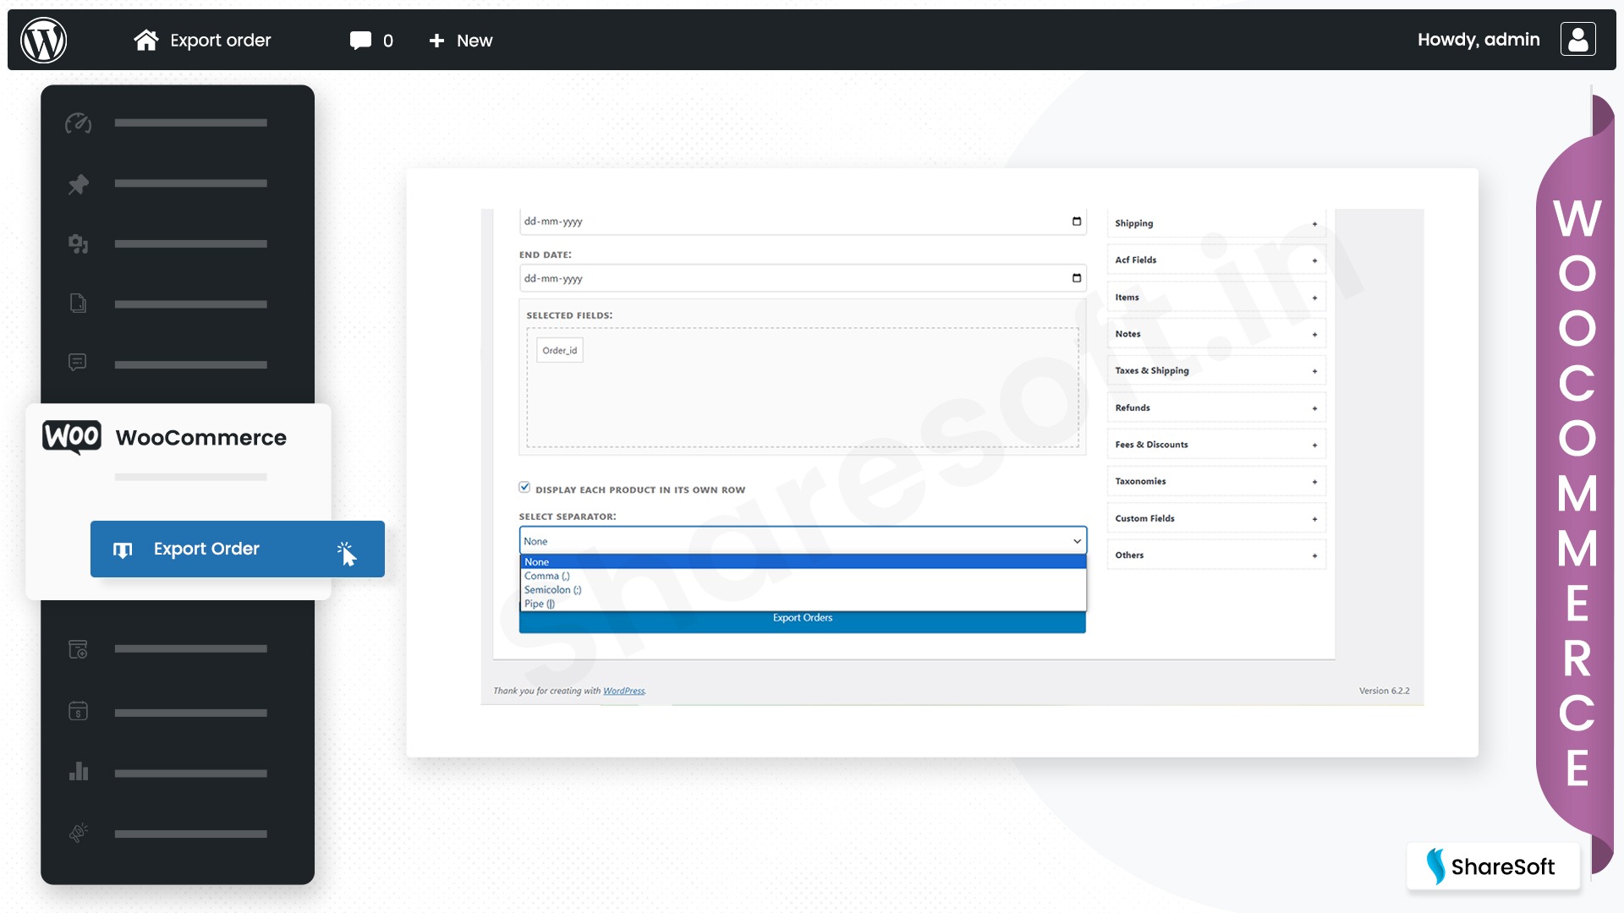Image resolution: width=1624 pixels, height=913 pixels.
Task: Click the WordPress logo icon
Action: 44,40
